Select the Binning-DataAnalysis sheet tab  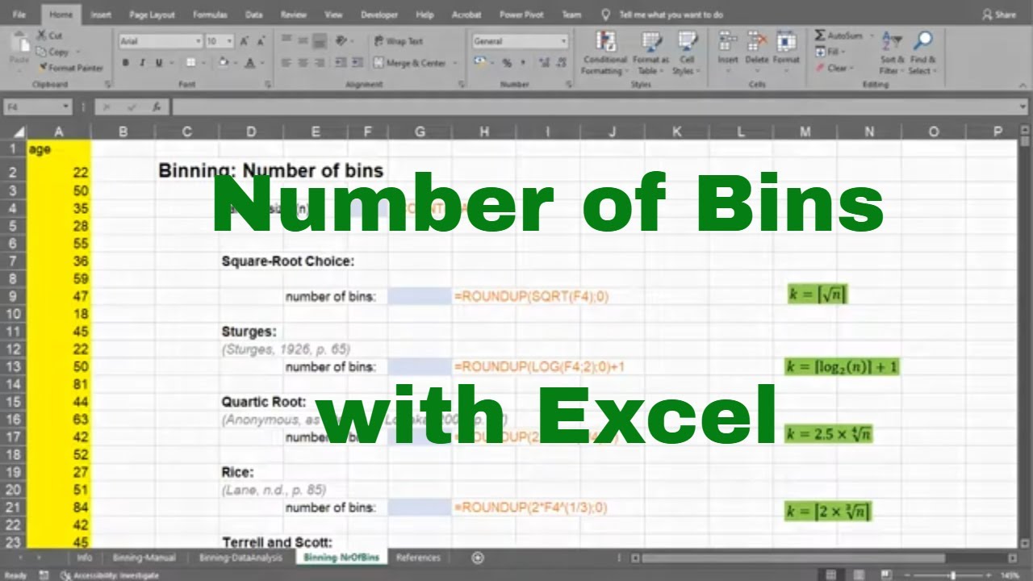tap(240, 558)
